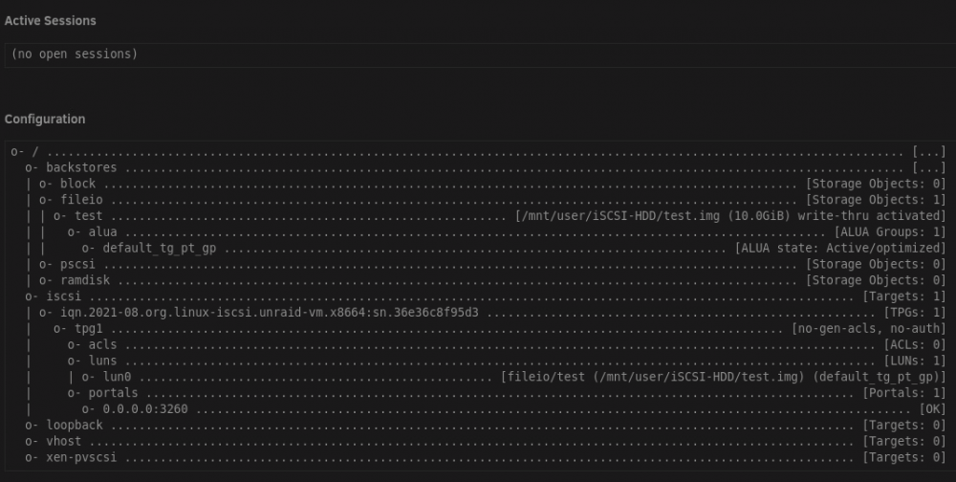Click the '[OK]' portal status

tap(932, 408)
